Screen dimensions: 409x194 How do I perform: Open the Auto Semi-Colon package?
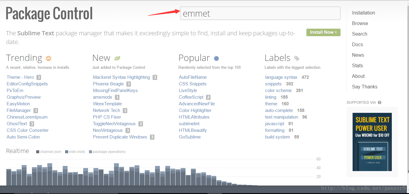[23, 137]
